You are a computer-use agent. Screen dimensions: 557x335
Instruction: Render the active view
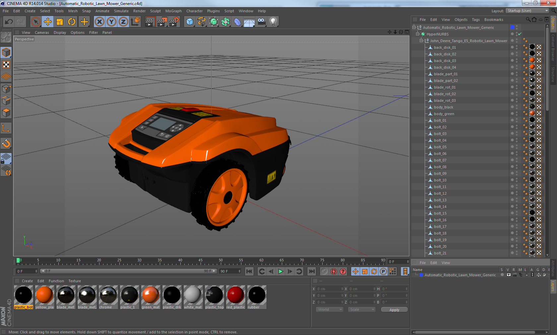point(150,22)
